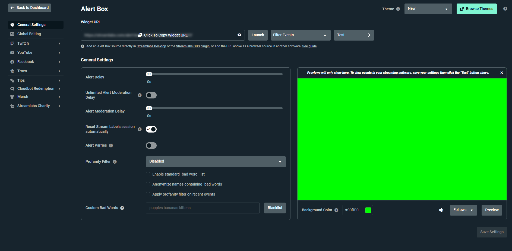Click the Alert Moderation Delay slider handle

pyautogui.click(x=149, y=108)
